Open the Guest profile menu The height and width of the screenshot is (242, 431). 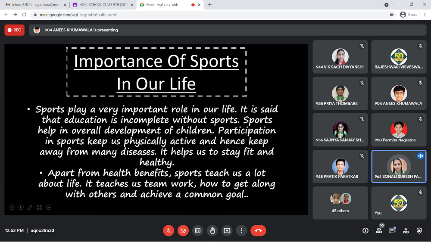coord(409,14)
